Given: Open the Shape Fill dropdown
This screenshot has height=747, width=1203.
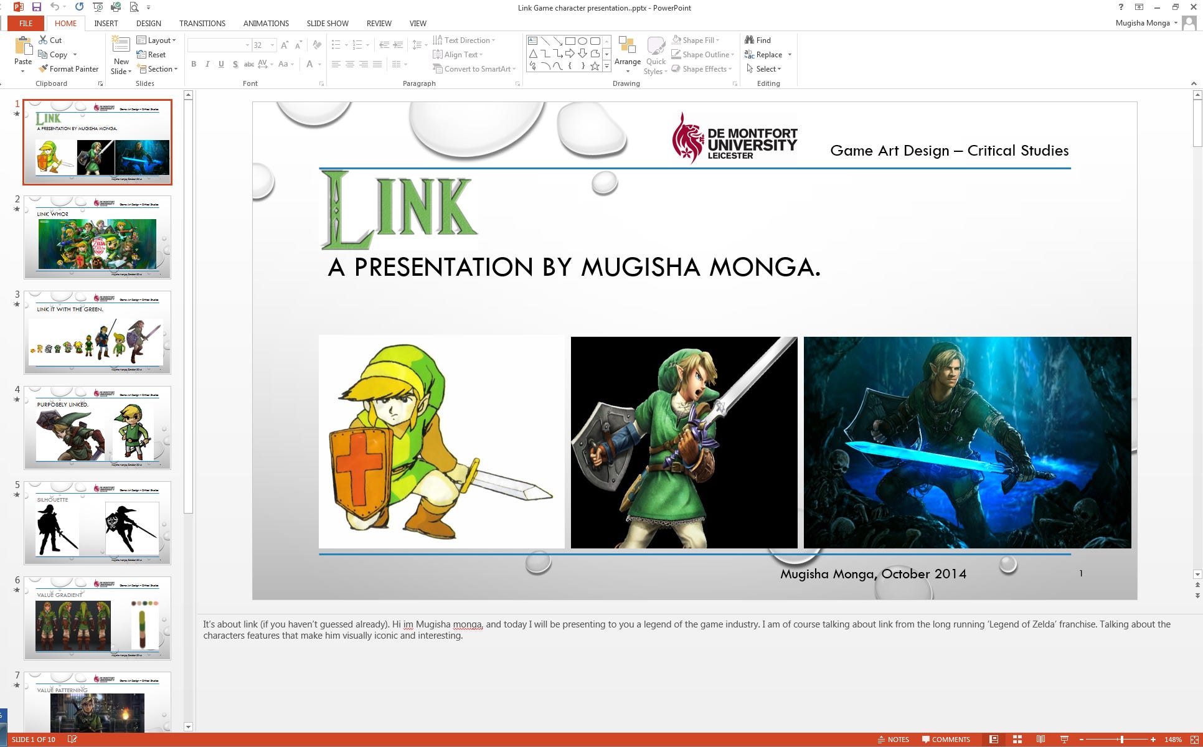Looking at the screenshot, I should coord(696,40).
